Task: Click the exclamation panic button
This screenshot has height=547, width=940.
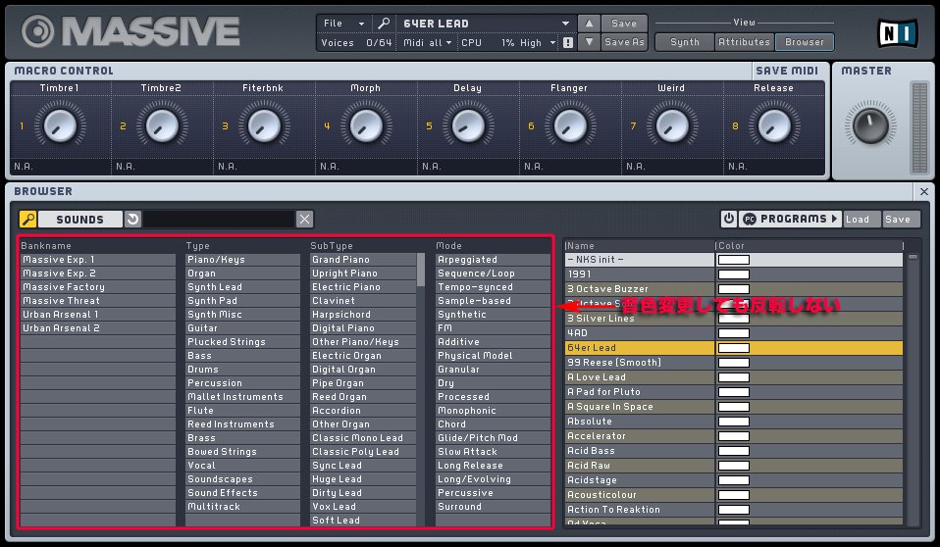Action: 568,42
